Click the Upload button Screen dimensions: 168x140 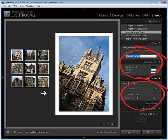point(151,132)
